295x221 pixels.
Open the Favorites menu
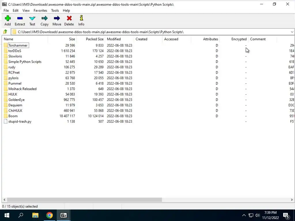pyautogui.click(x=40, y=11)
